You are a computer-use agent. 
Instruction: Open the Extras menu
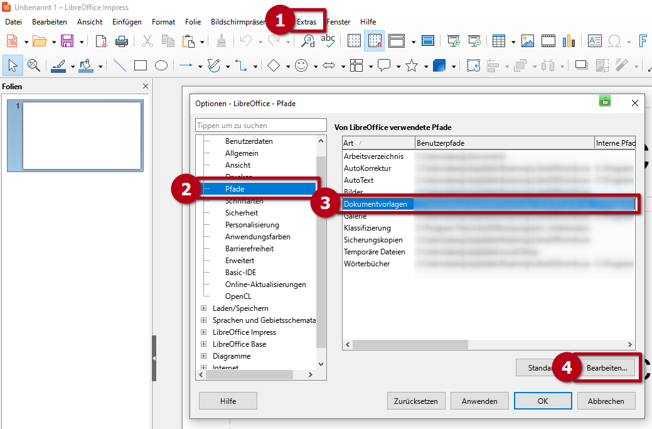306,22
